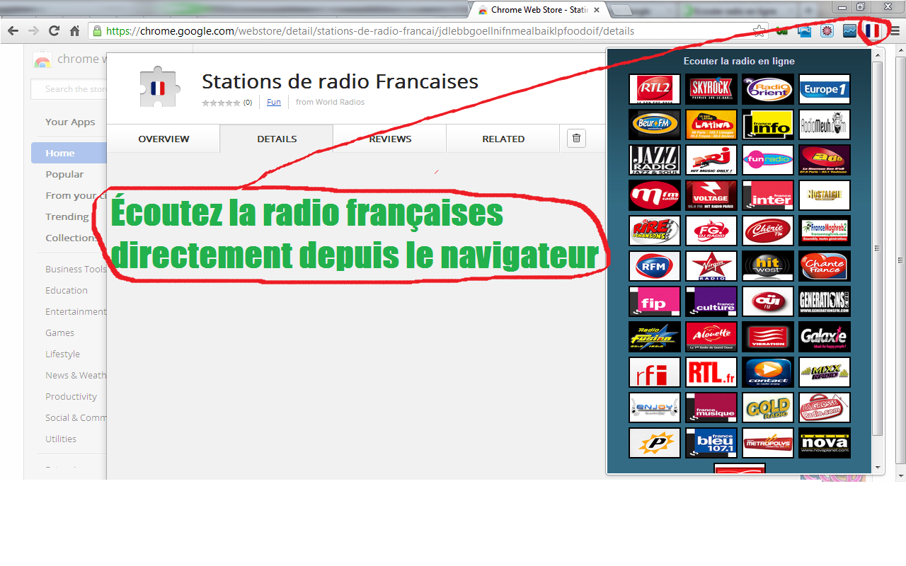Play Radio Meuh station
The height and width of the screenshot is (566, 906).
coord(825,125)
